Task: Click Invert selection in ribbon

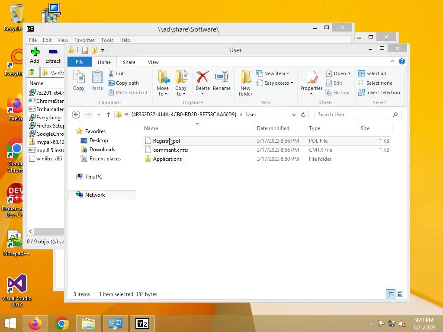Action: pos(379,93)
